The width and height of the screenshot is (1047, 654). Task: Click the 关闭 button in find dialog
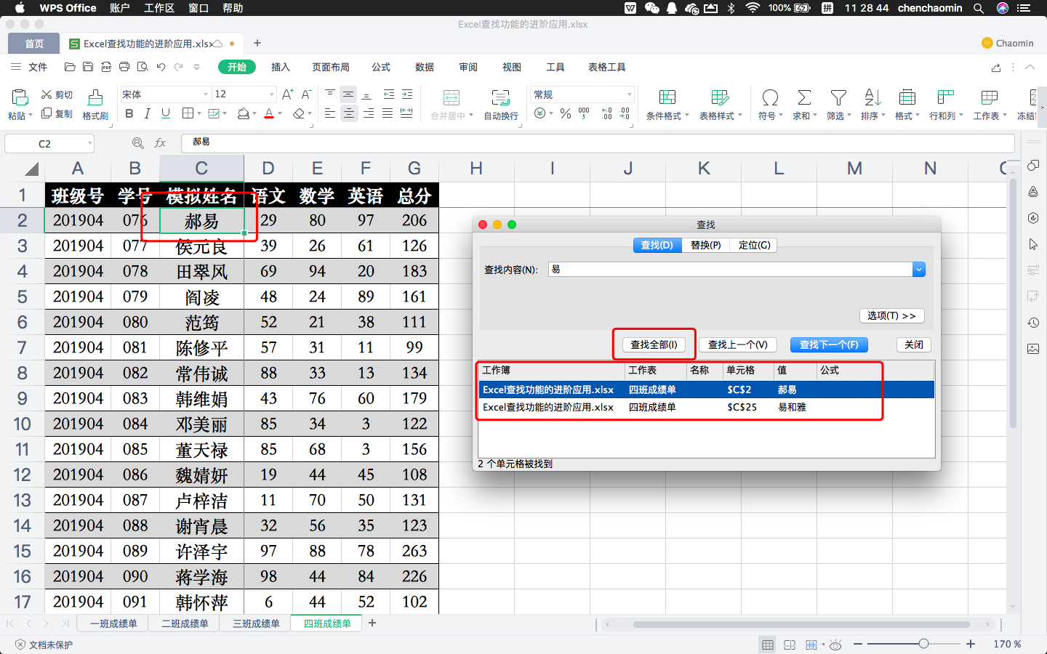coord(914,345)
